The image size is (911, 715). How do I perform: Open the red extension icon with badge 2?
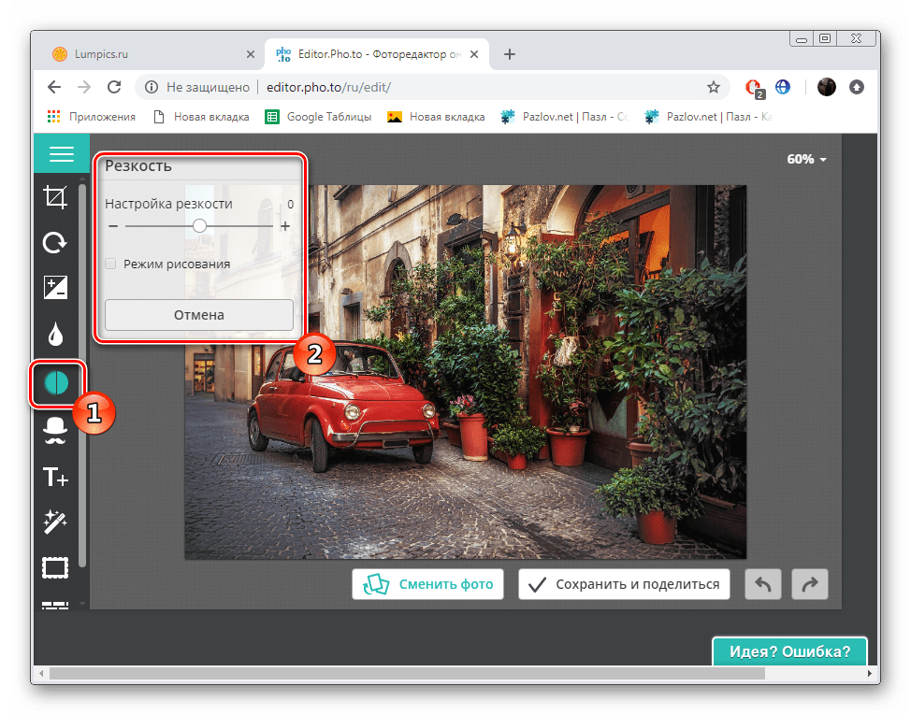tap(754, 88)
